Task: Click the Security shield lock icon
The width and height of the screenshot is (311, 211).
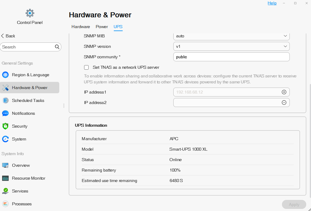Action: pyautogui.click(x=5, y=126)
